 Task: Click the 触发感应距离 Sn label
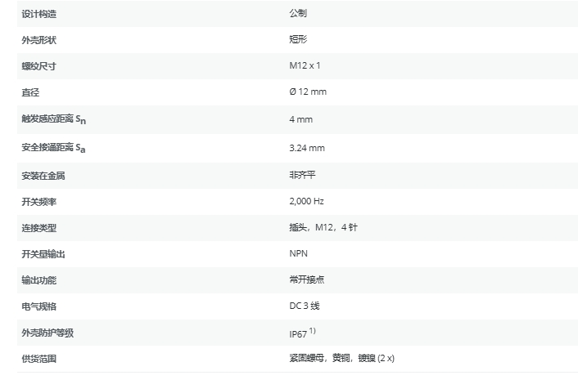[53, 120]
